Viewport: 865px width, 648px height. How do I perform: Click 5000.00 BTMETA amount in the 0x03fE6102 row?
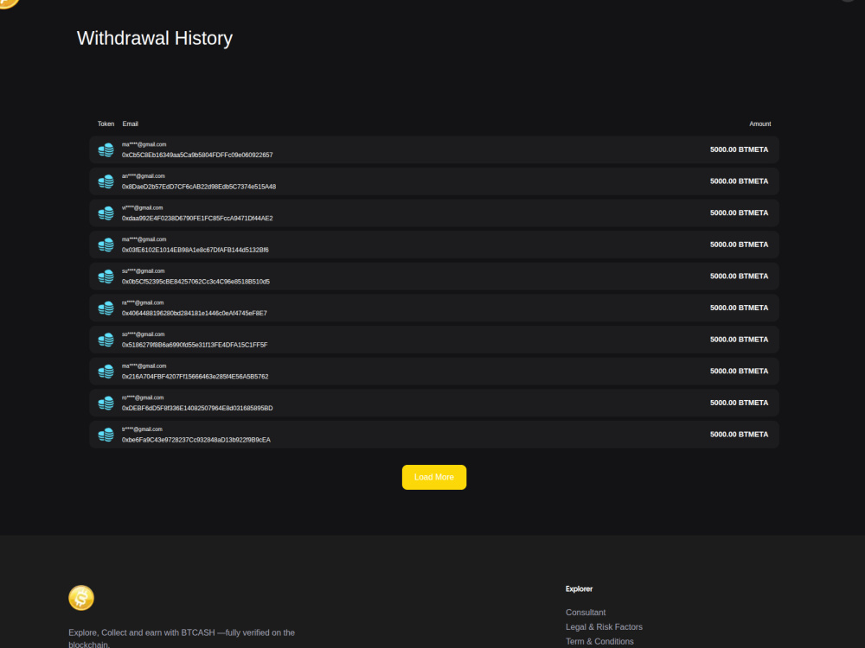click(x=740, y=245)
